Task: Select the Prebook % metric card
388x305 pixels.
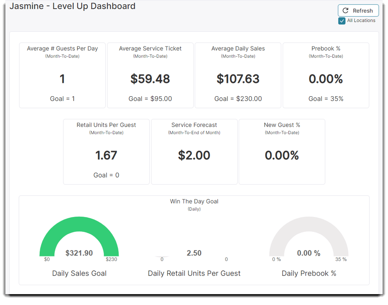Action: coord(326,75)
